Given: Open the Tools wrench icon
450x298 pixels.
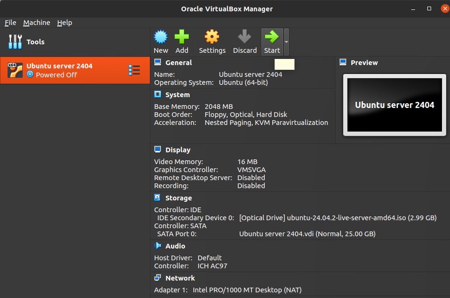Looking at the screenshot, I should [15, 42].
